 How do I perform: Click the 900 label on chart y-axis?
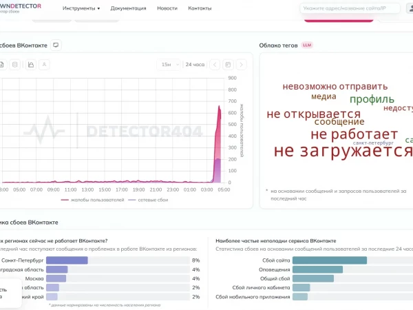coord(233,78)
